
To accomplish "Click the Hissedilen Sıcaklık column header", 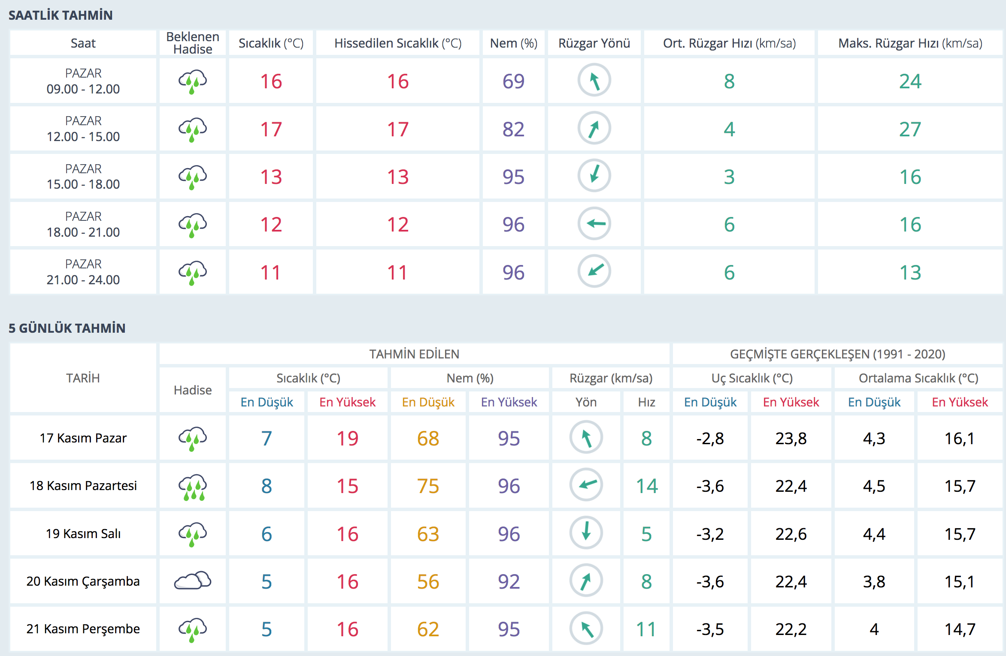I will 398,43.
